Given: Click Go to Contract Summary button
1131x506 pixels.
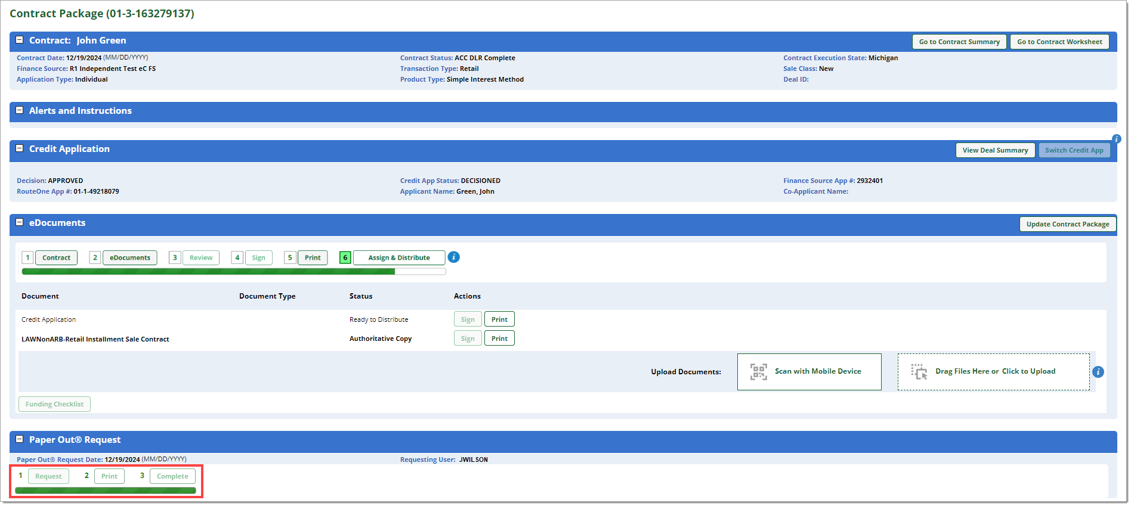Looking at the screenshot, I should 959,42.
